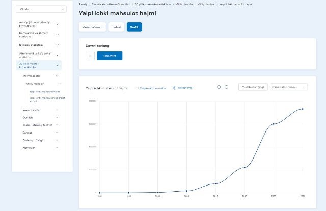Click the play button next to 1991-2021
This screenshot has width=326, height=211.
tap(90, 56)
